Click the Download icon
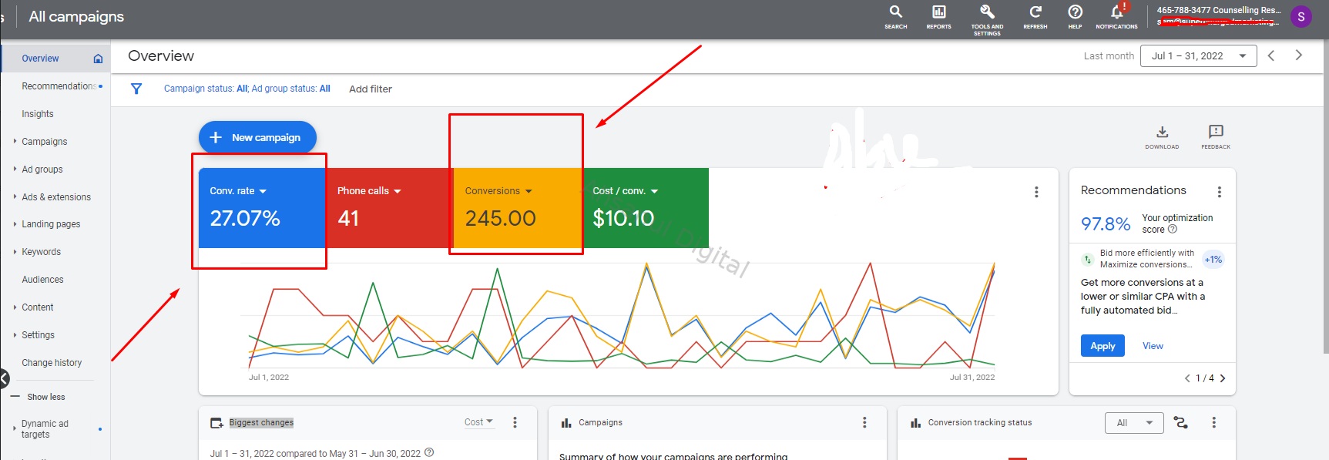Image resolution: width=1329 pixels, height=460 pixels. 1162,136
